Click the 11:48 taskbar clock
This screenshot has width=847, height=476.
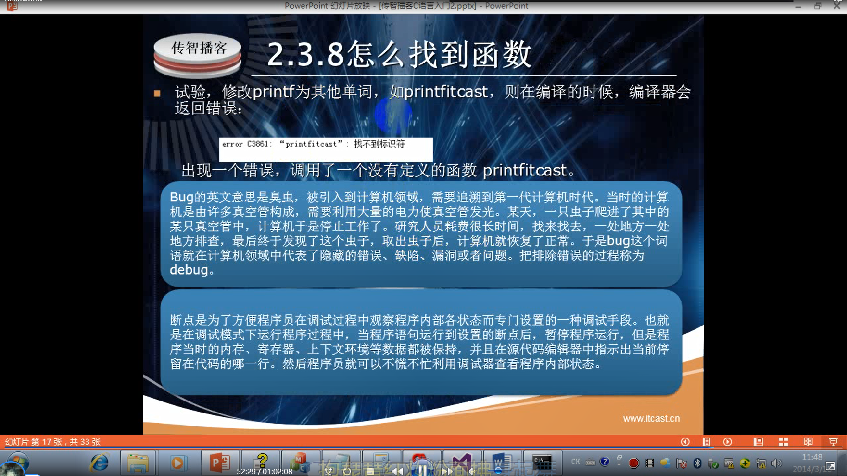[812, 457]
